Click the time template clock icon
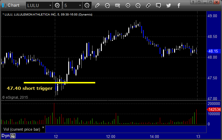The height and width of the screenshot is (140, 222). click(87, 6)
